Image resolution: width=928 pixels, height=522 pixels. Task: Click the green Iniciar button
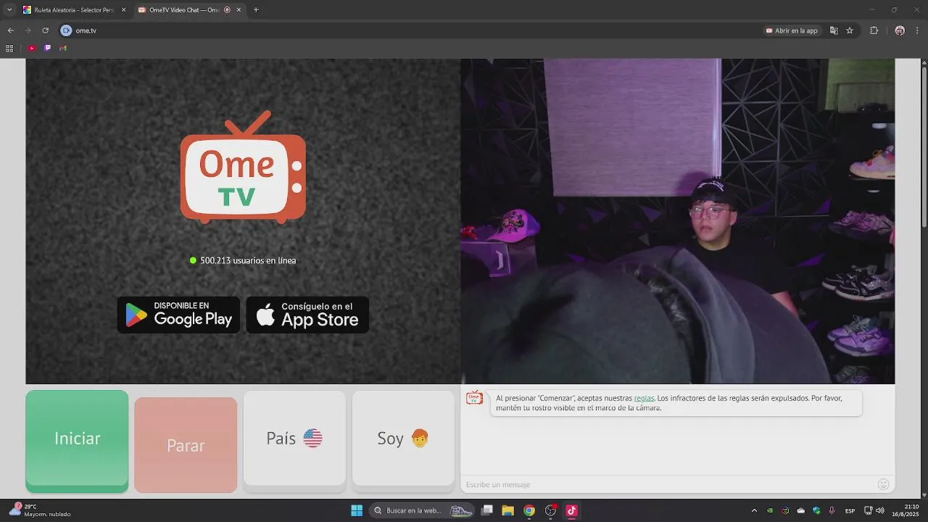(77, 441)
